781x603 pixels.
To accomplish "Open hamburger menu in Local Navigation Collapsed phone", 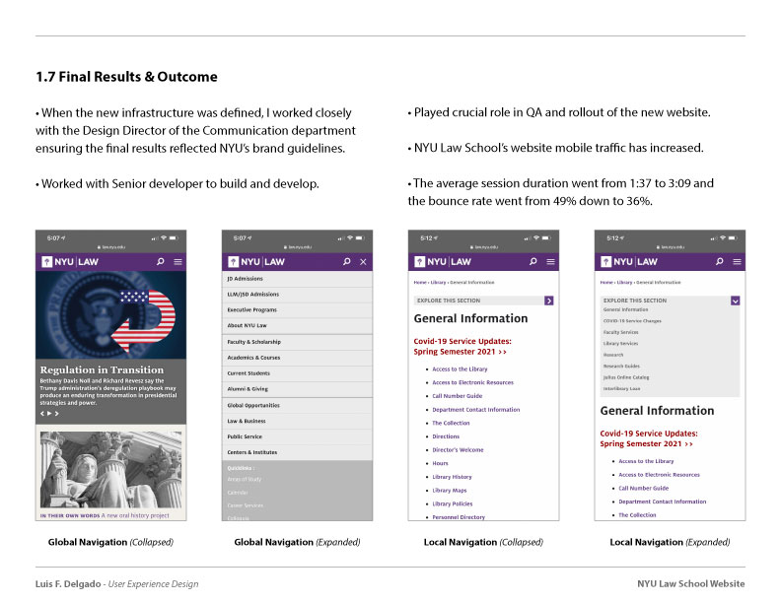I will pyautogui.click(x=550, y=262).
